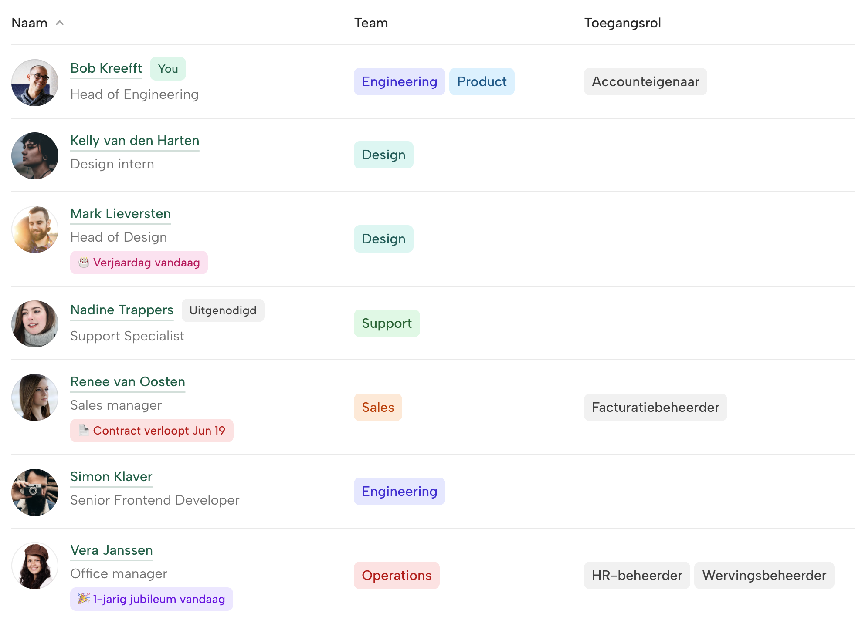This screenshot has height=620, width=855.
Task: Open Kelly van den Harten's profile
Action: click(135, 141)
